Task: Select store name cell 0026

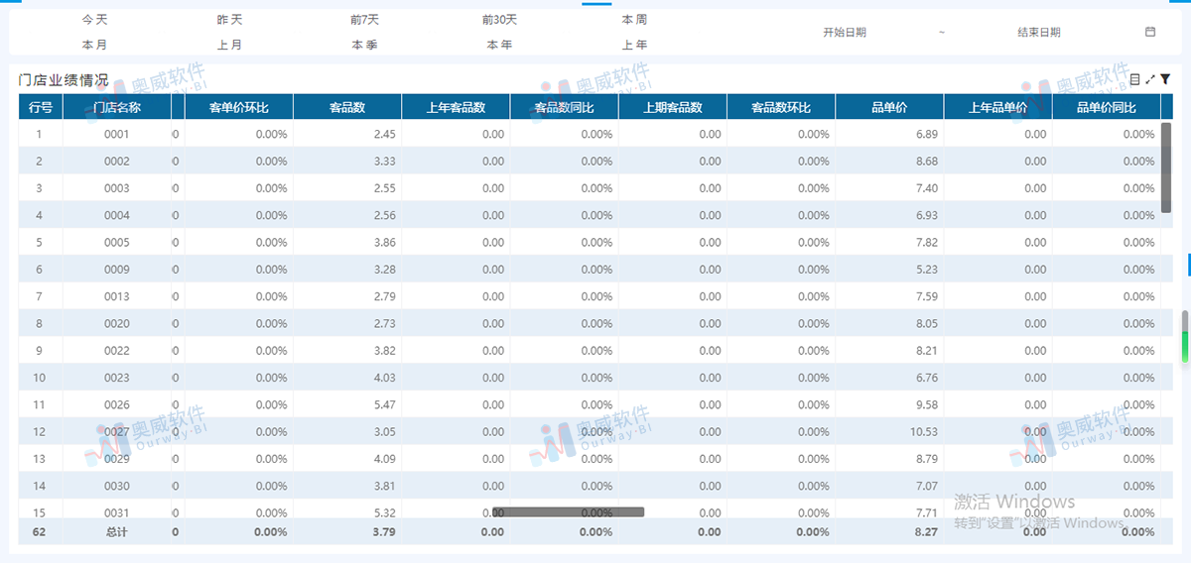Action: pos(117,404)
